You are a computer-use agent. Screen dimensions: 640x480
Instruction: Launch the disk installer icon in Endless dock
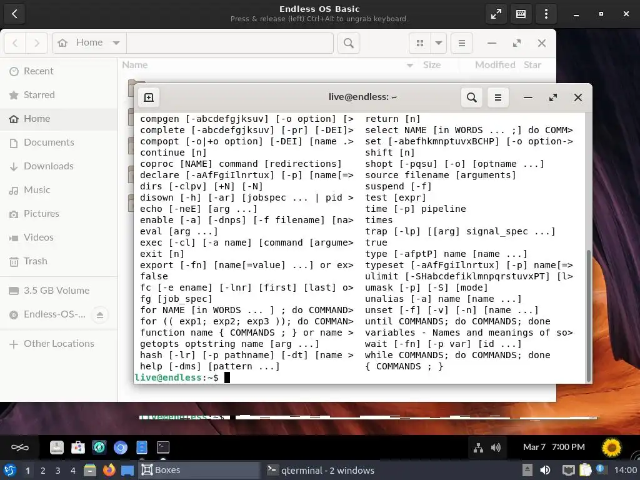coord(57,447)
